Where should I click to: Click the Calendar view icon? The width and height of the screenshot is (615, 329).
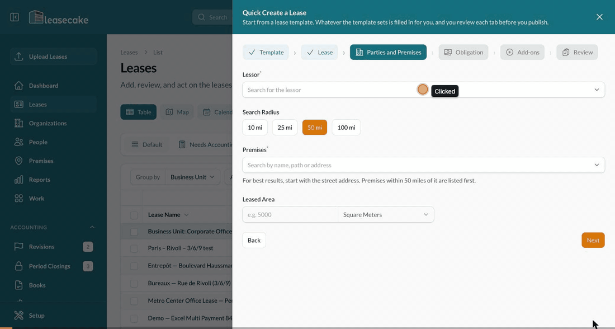206,112
